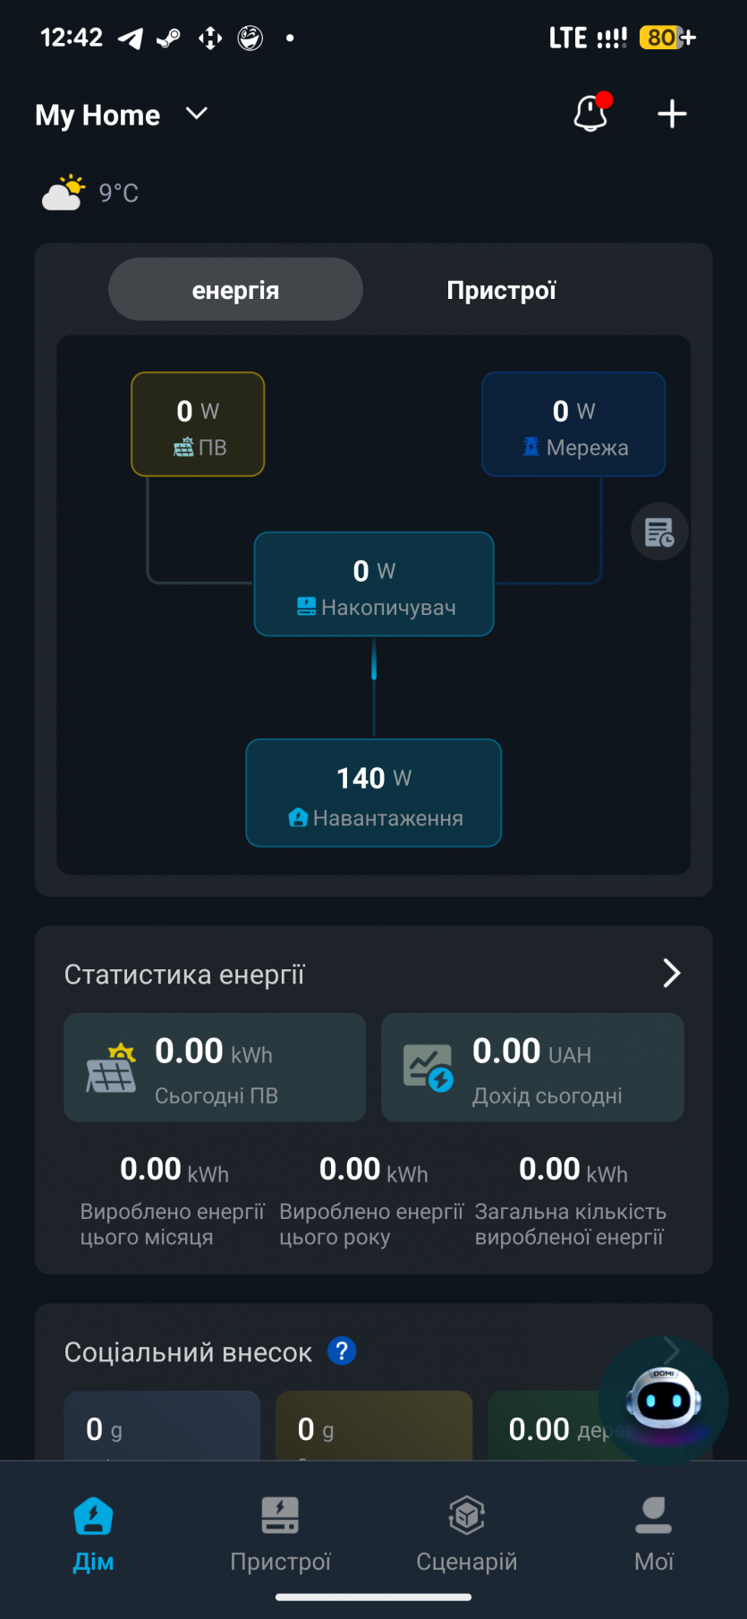The height and width of the screenshot is (1619, 747).
Task: Open Соціальний внесок section chevron
Action: [x=672, y=1349]
